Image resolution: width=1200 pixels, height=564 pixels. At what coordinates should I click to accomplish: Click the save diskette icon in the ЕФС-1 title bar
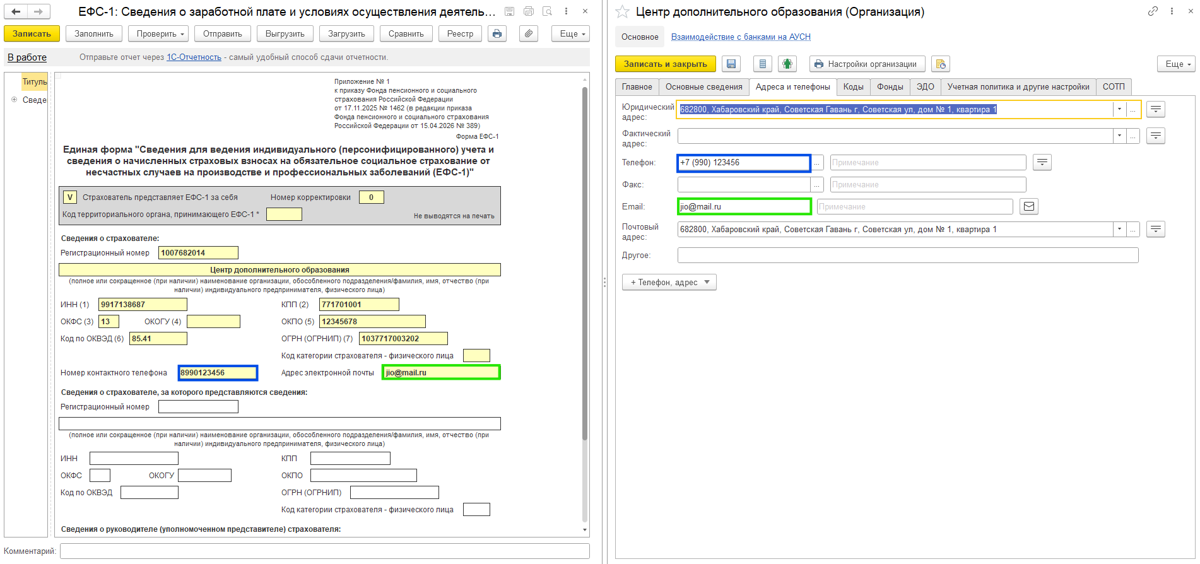point(509,11)
